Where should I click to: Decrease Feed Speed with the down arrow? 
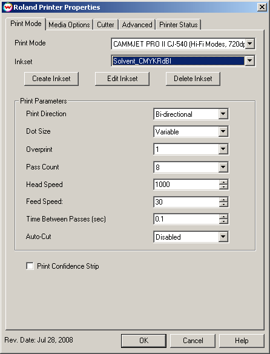(x=223, y=204)
